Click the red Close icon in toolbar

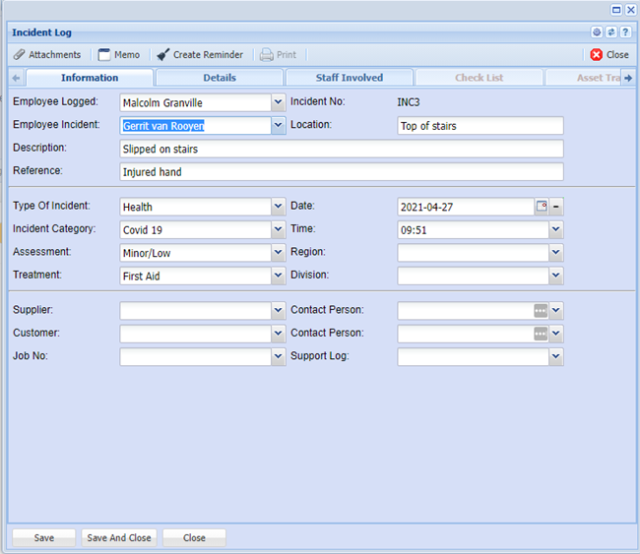tap(597, 55)
